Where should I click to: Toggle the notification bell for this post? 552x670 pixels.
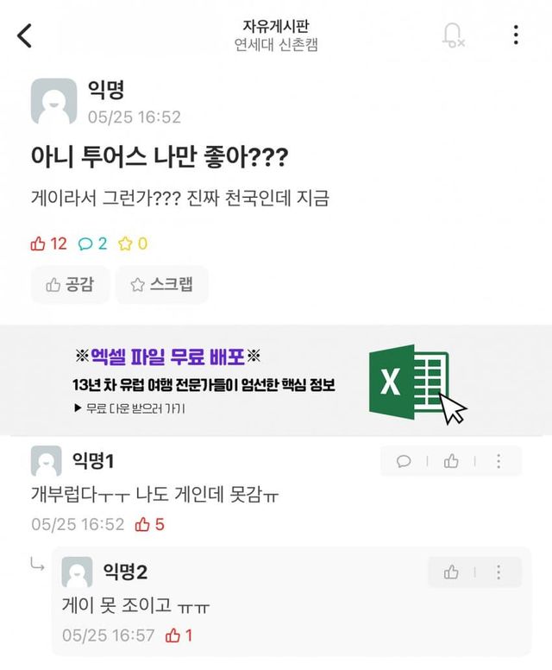(x=452, y=35)
